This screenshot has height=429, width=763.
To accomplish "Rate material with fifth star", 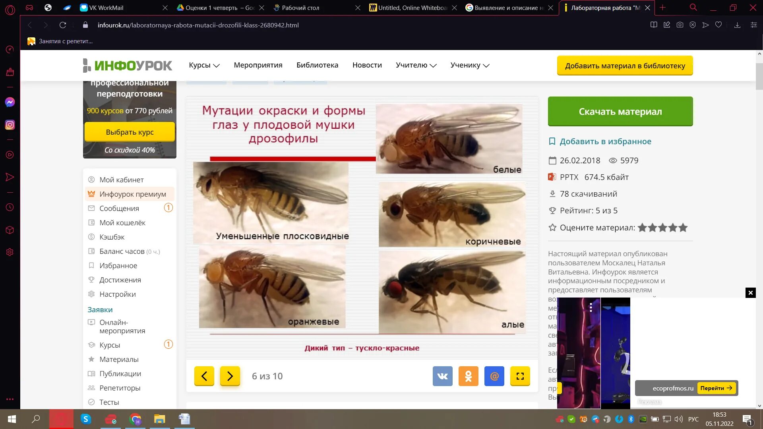I will (x=683, y=228).
